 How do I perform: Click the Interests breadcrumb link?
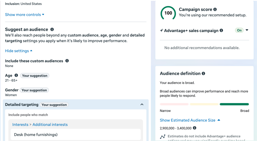(x=20, y=124)
